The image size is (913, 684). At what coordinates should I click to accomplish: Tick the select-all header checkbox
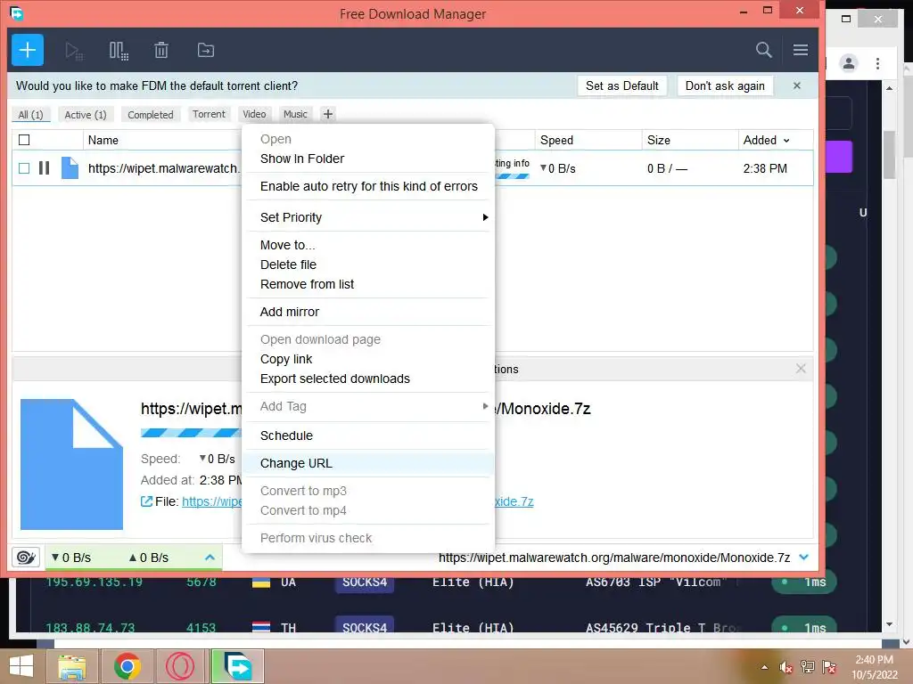click(x=24, y=140)
